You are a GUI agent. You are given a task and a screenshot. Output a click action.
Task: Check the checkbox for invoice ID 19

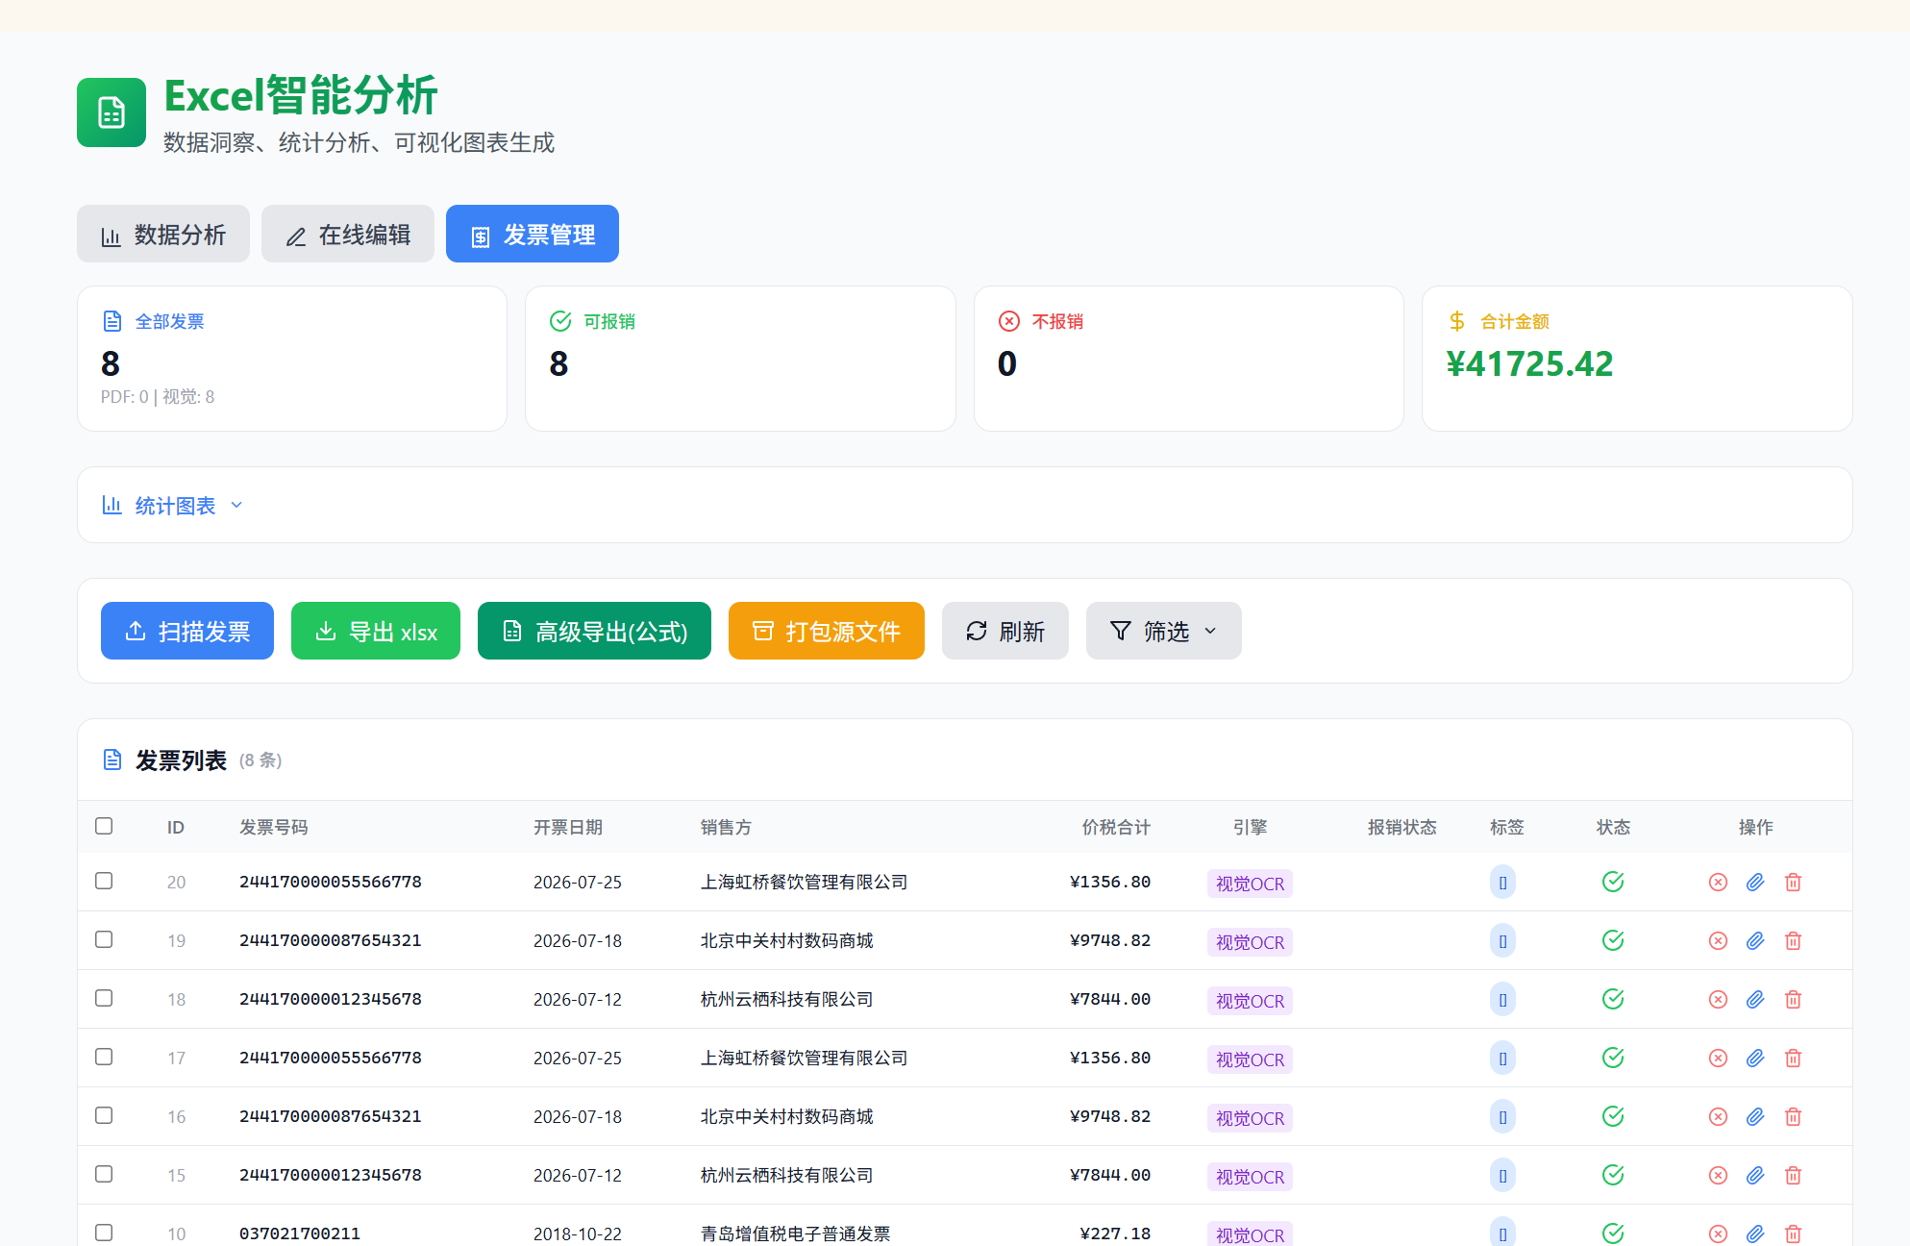click(104, 939)
